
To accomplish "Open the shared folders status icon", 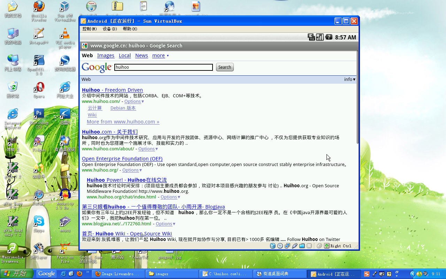I will tap(302, 246).
